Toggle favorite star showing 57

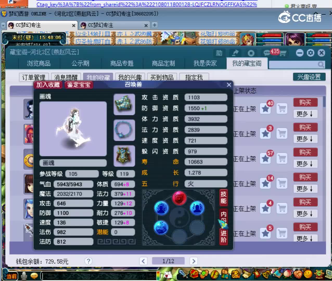[266, 159]
